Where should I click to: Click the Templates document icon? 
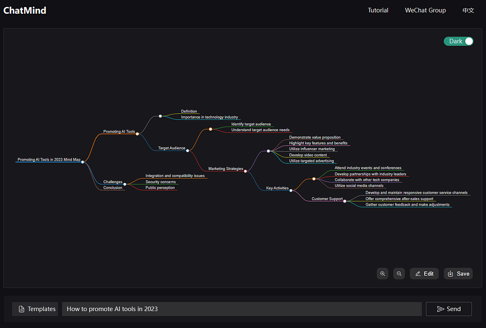20,309
